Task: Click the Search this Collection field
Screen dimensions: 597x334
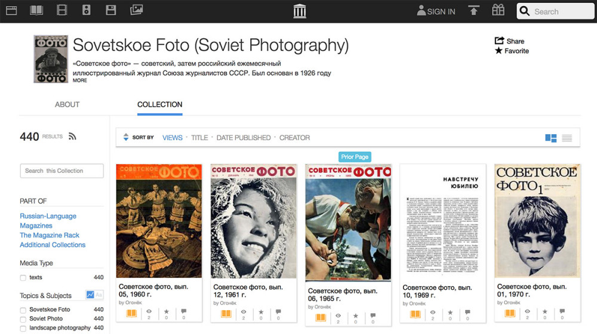Action: pyautogui.click(x=61, y=171)
